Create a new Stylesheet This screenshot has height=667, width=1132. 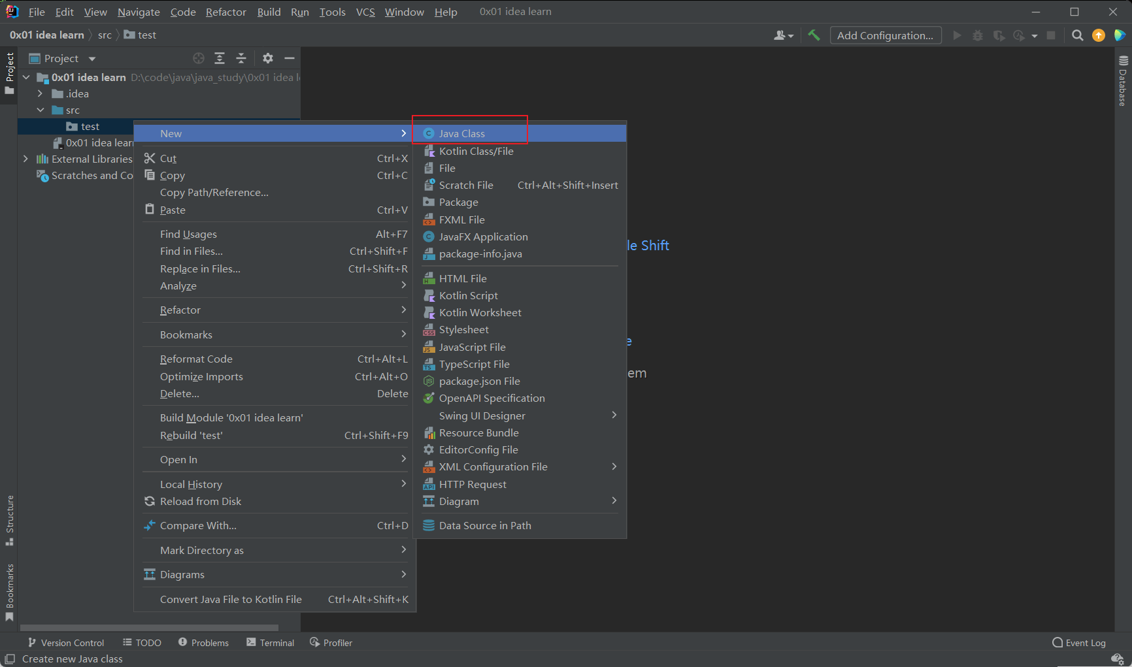tap(520, 329)
